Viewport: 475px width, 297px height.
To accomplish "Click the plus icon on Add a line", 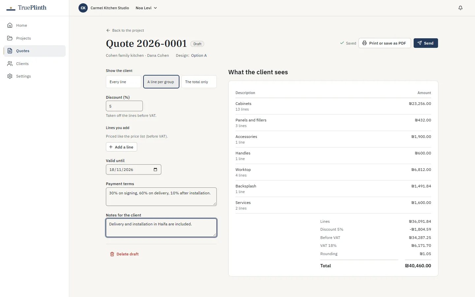I will point(111,147).
